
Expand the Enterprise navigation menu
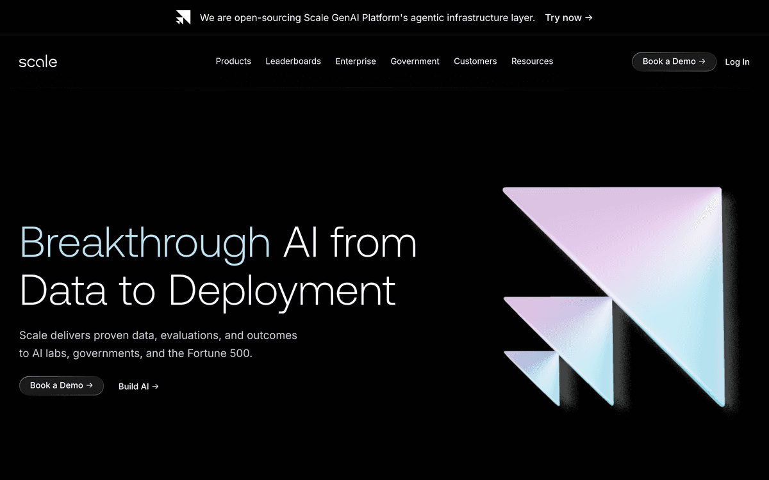tap(356, 61)
